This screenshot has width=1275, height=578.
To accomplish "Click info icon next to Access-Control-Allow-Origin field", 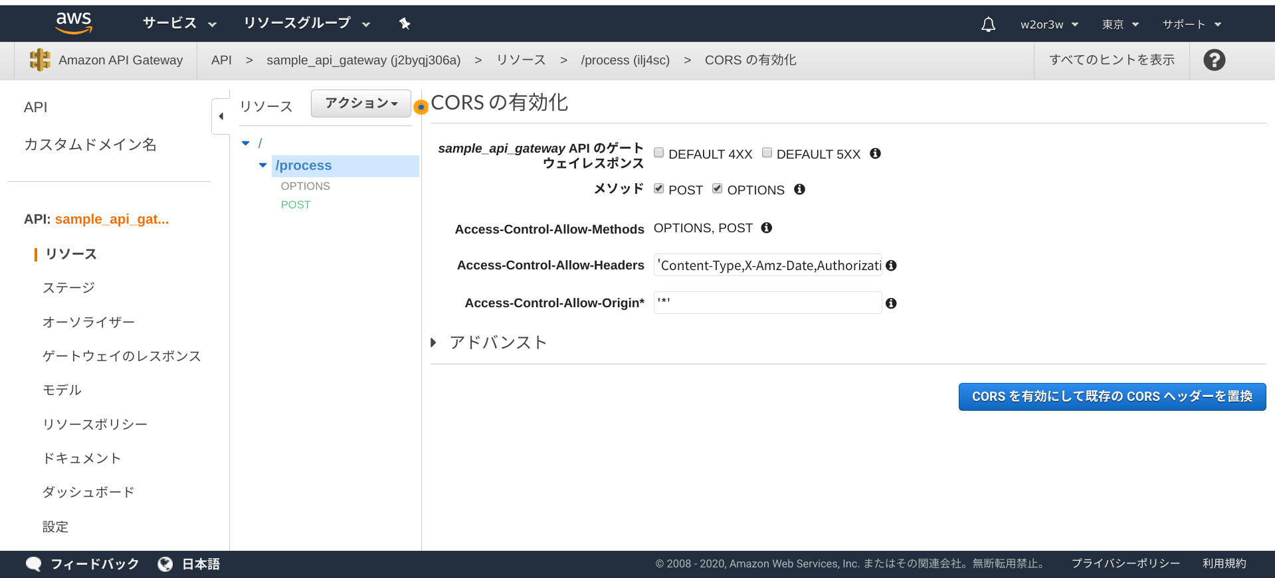I will click(x=891, y=303).
